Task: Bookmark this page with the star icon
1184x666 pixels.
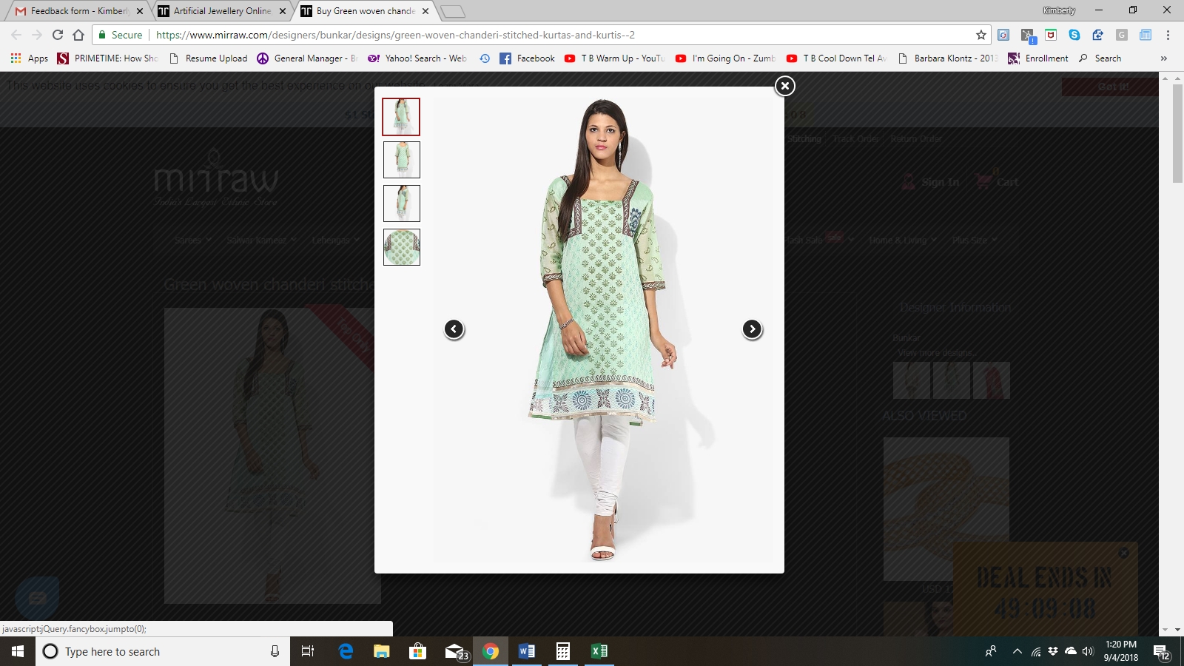Action: click(981, 35)
